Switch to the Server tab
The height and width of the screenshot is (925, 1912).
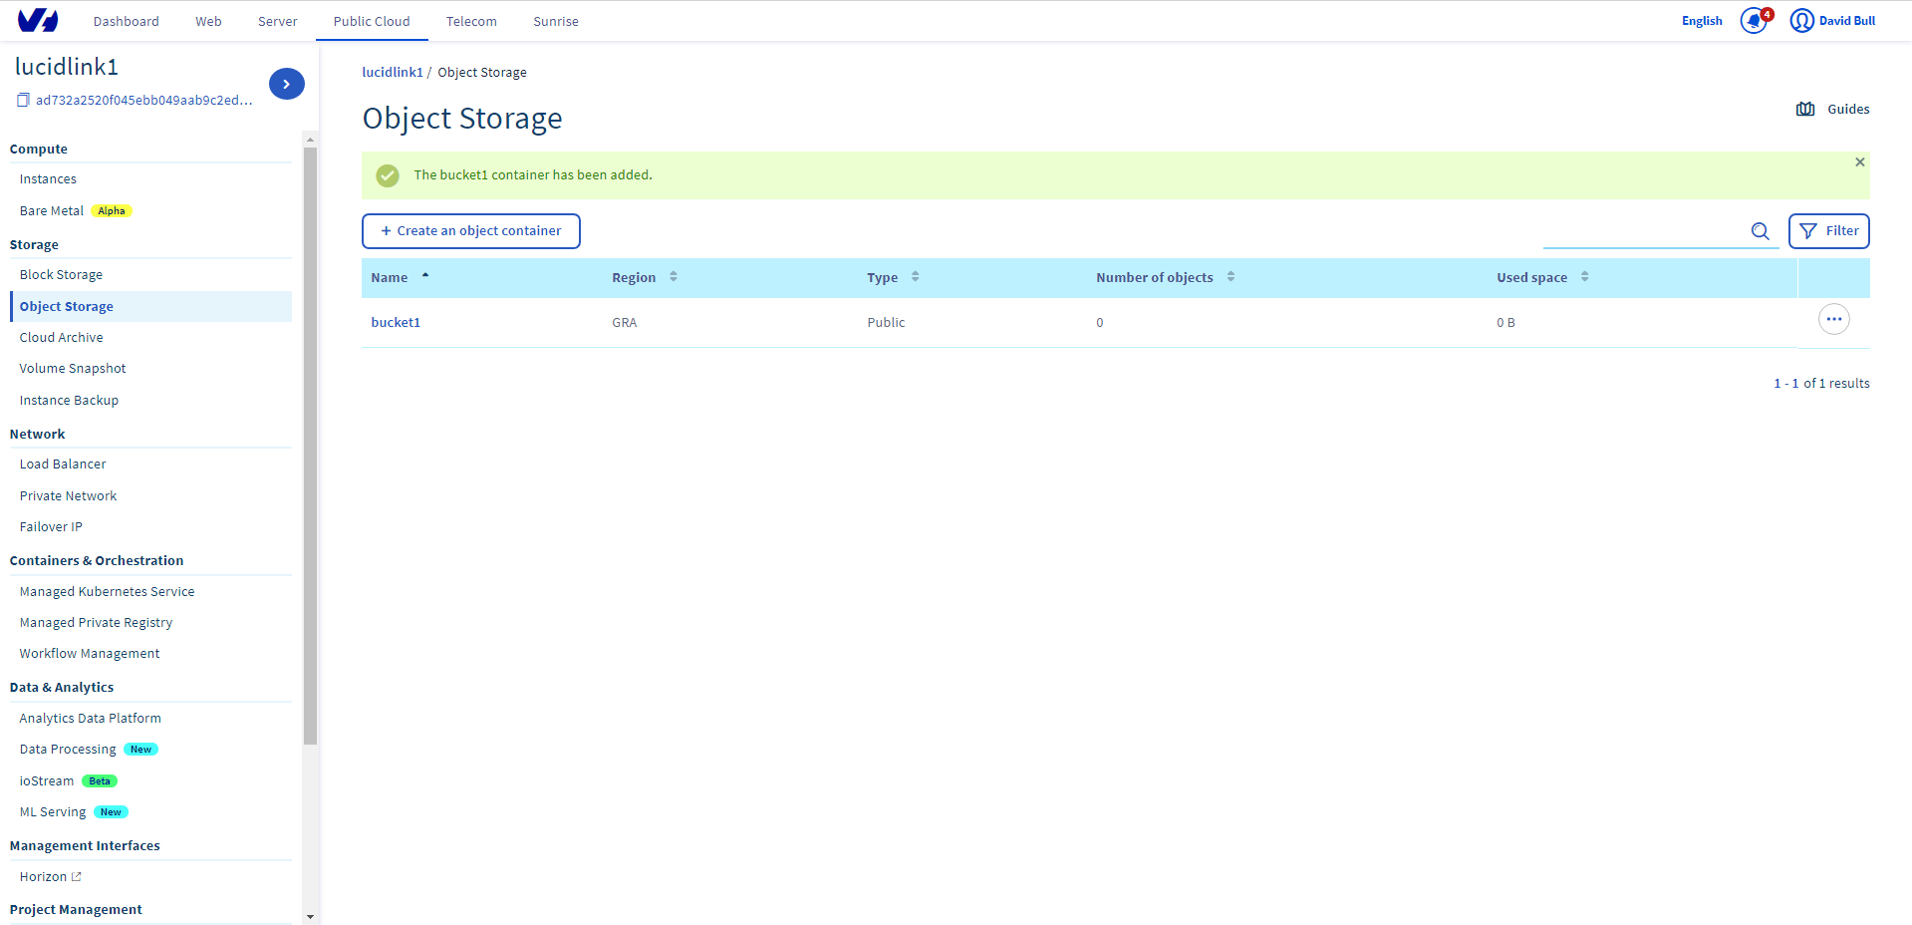point(278,21)
